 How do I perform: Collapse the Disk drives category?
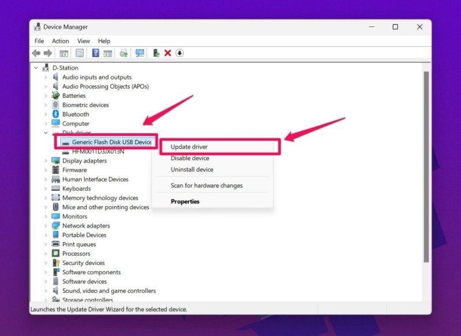pyautogui.click(x=46, y=133)
